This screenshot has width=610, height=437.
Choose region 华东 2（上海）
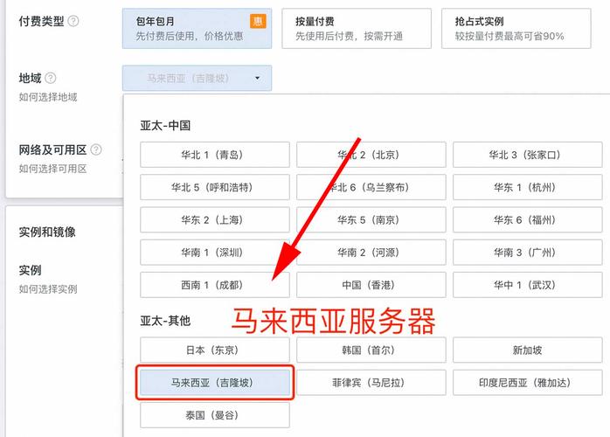[215, 220]
